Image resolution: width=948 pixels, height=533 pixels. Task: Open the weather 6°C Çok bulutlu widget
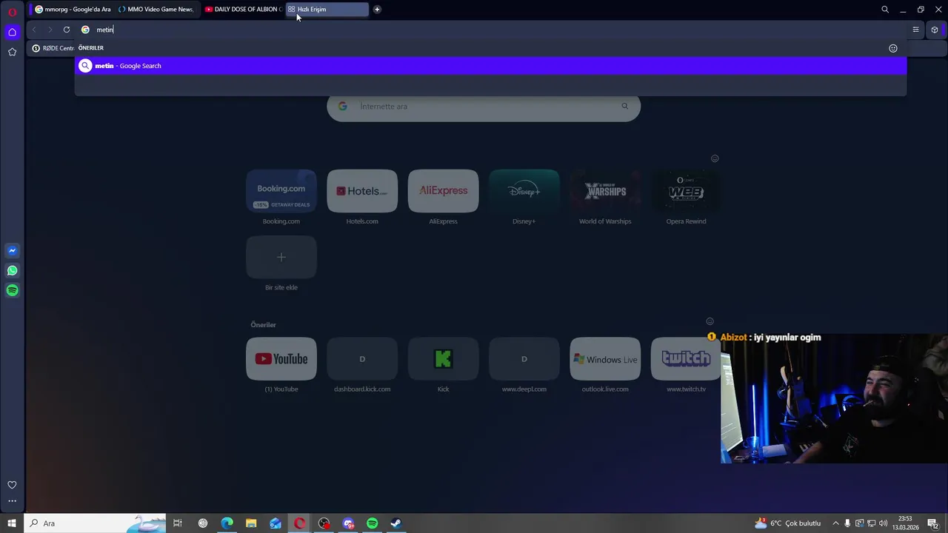[787, 523]
